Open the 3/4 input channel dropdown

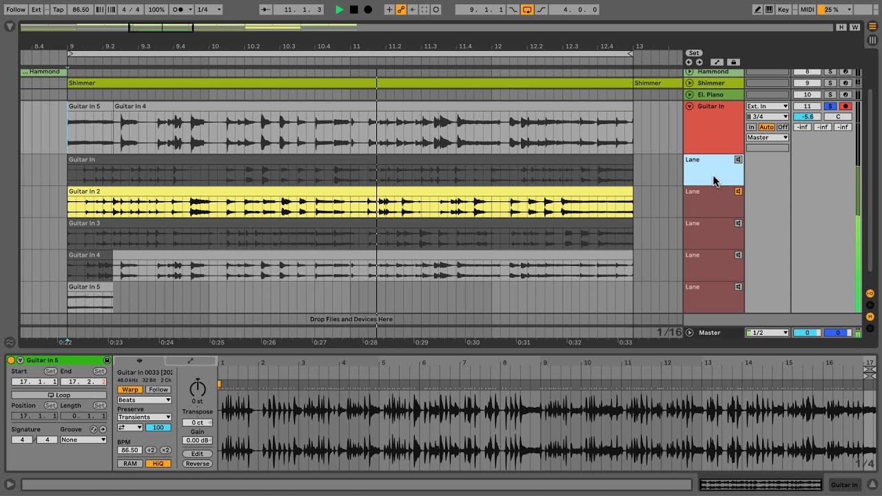pos(768,116)
